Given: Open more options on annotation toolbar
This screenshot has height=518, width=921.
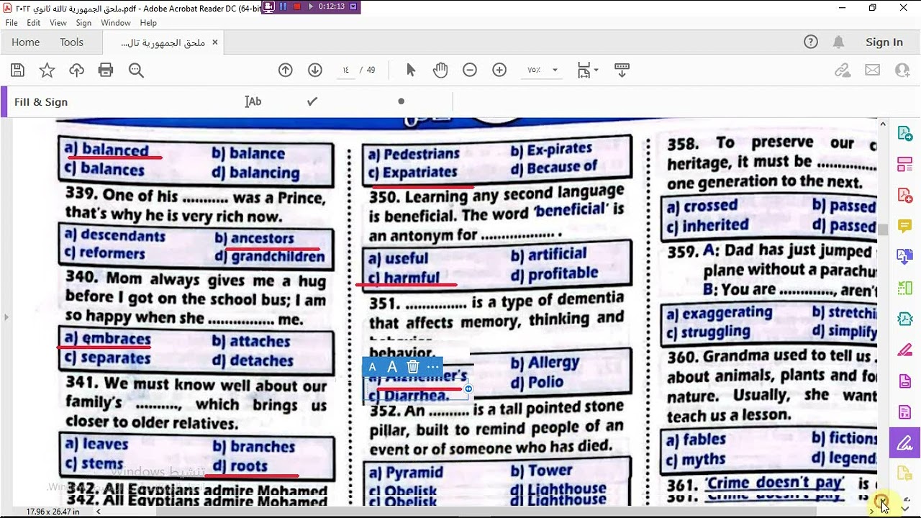Looking at the screenshot, I should click(432, 367).
